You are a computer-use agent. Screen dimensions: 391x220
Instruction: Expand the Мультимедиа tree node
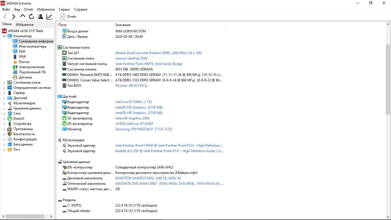point(4,103)
